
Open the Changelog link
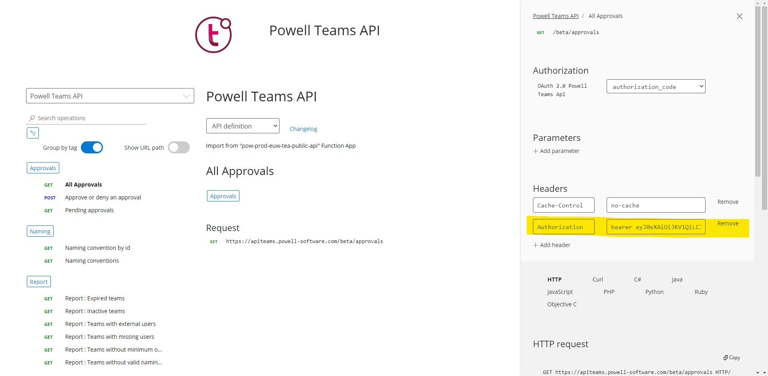click(304, 129)
